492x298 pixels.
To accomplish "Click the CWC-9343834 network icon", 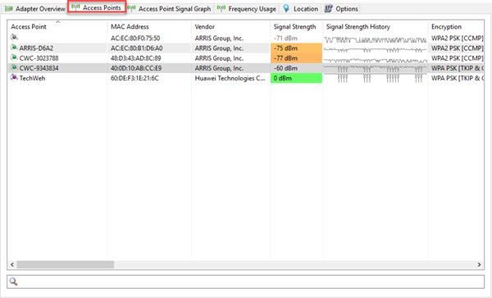I will (14, 68).
